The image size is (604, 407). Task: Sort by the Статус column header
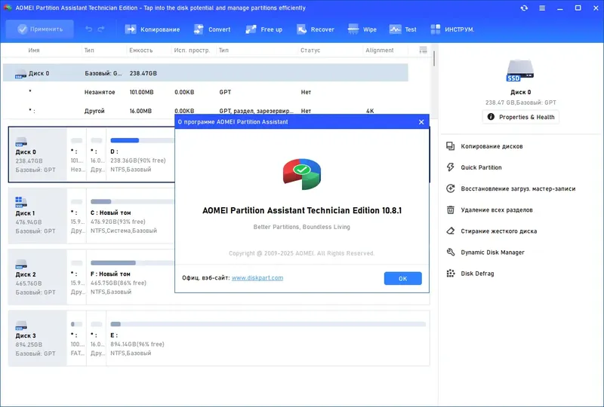(x=310, y=50)
